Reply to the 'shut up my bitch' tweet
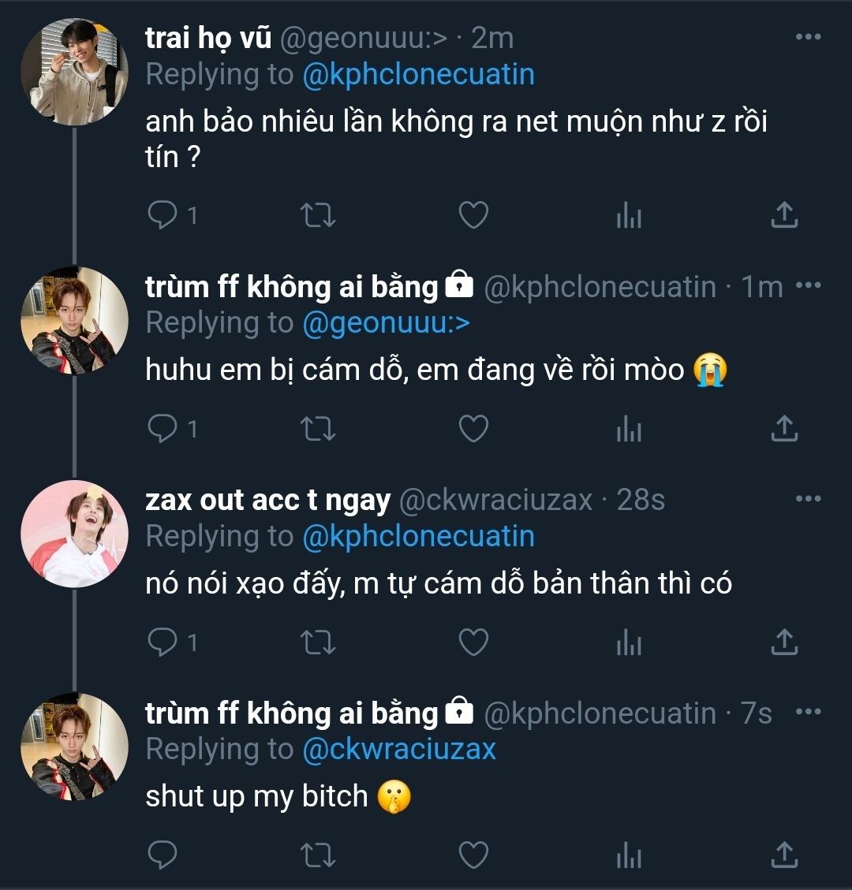The image size is (852, 890). [163, 855]
